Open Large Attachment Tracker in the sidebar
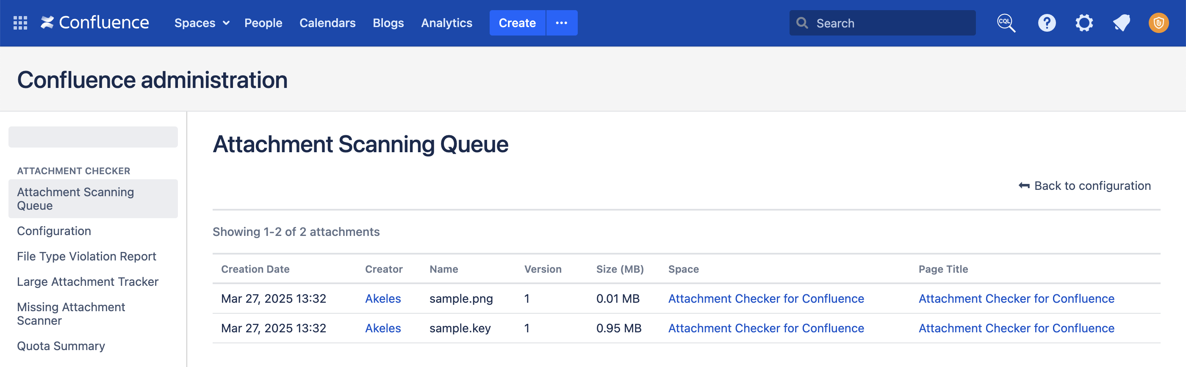The width and height of the screenshot is (1186, 367). click(88, 282)
